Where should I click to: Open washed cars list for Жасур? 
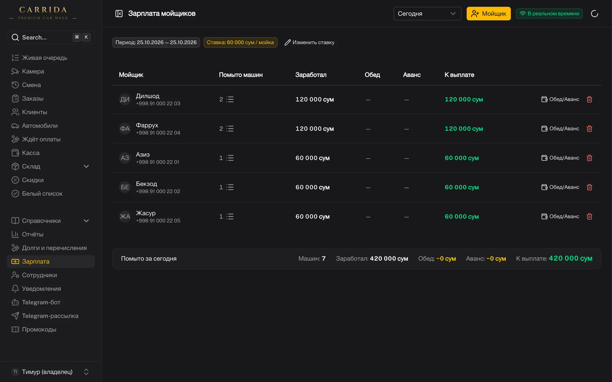click(x=230, y=216)
